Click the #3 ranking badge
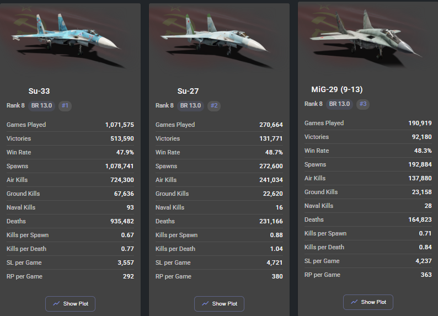The image size is (438, 316). point(363,104)
